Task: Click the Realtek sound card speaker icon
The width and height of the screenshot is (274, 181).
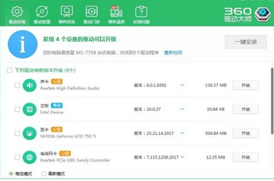Action: point(30,85)
